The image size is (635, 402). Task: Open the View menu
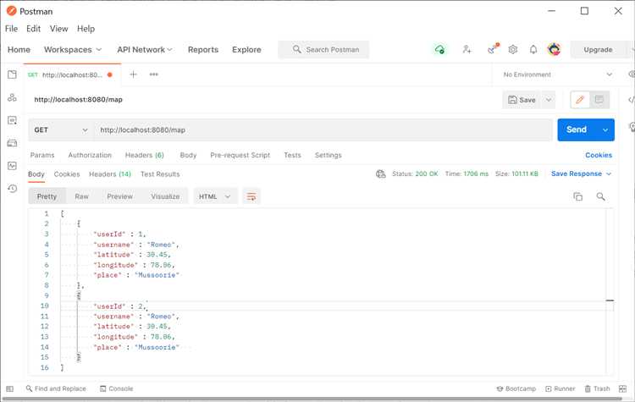point(58,29)
